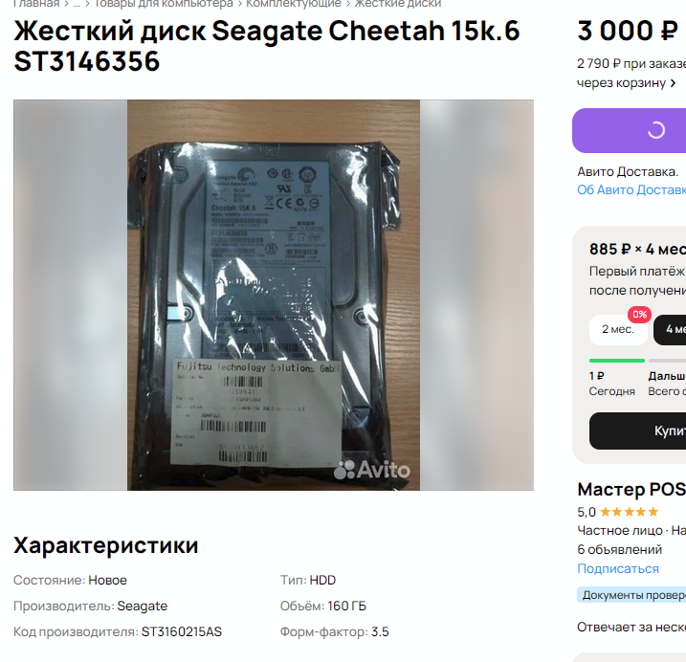
Task: Expand the collapsed breadcrumb ellipsis
Action: pyautogui.click(x=77, y=4)
